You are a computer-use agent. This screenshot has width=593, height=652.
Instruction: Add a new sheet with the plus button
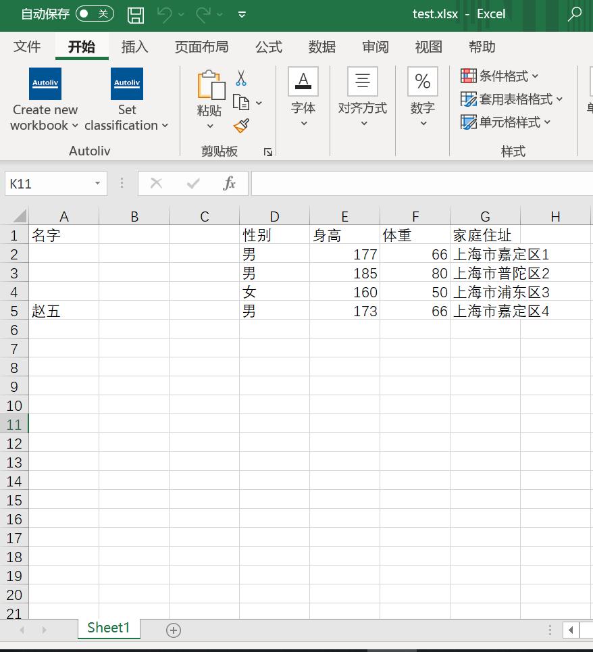click(173, 630)
